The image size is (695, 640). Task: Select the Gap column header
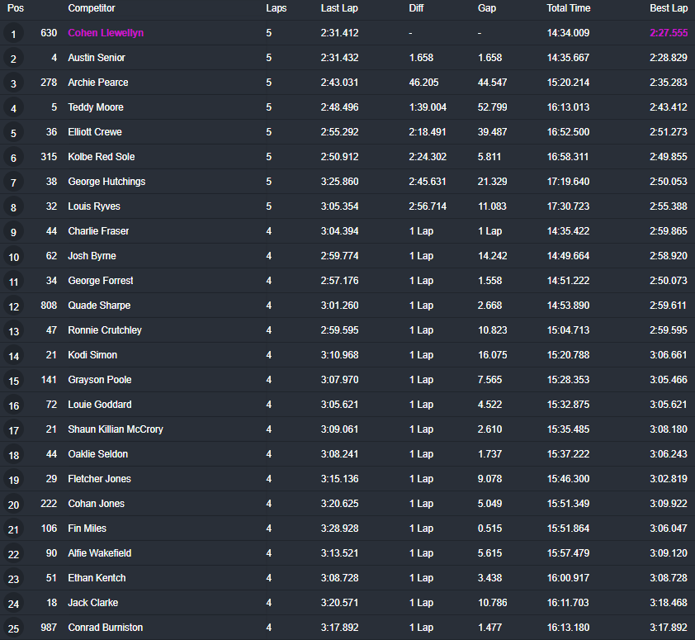[487, 8]
